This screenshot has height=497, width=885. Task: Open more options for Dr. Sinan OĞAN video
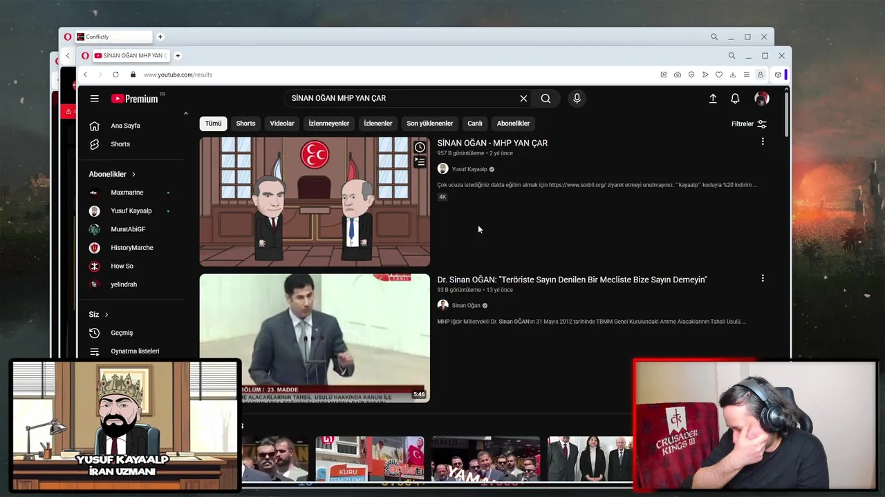763,278
